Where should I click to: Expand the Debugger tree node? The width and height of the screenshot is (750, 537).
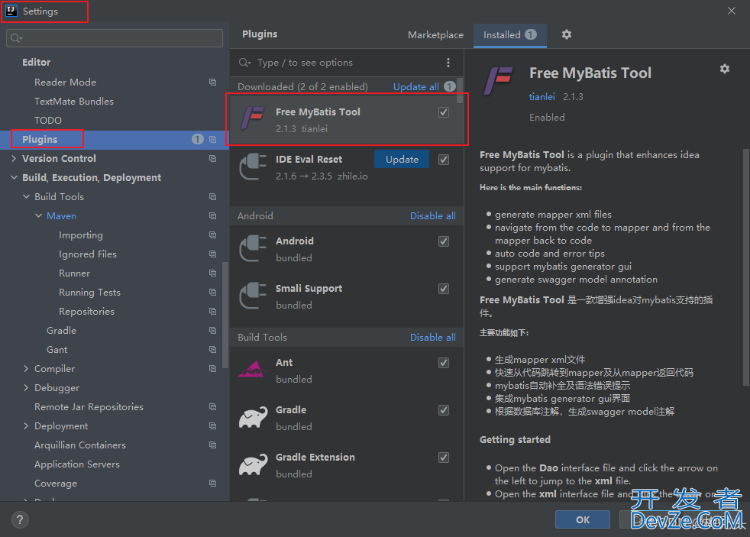click(x=26, y=388)
